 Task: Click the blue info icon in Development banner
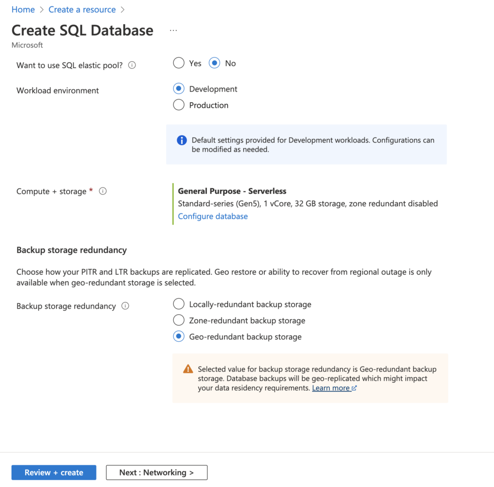[x=182, y=140]
